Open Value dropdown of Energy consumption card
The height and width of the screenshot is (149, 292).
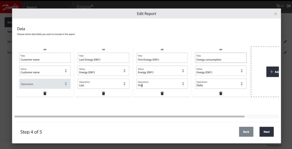click(221, 71)
